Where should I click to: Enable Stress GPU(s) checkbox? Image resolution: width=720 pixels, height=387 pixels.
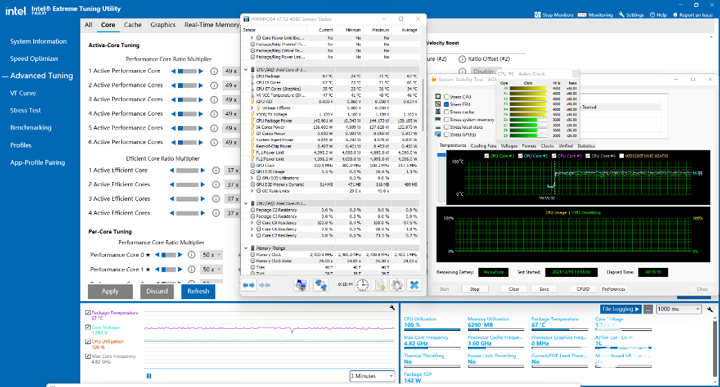click(x=447, y=134)
